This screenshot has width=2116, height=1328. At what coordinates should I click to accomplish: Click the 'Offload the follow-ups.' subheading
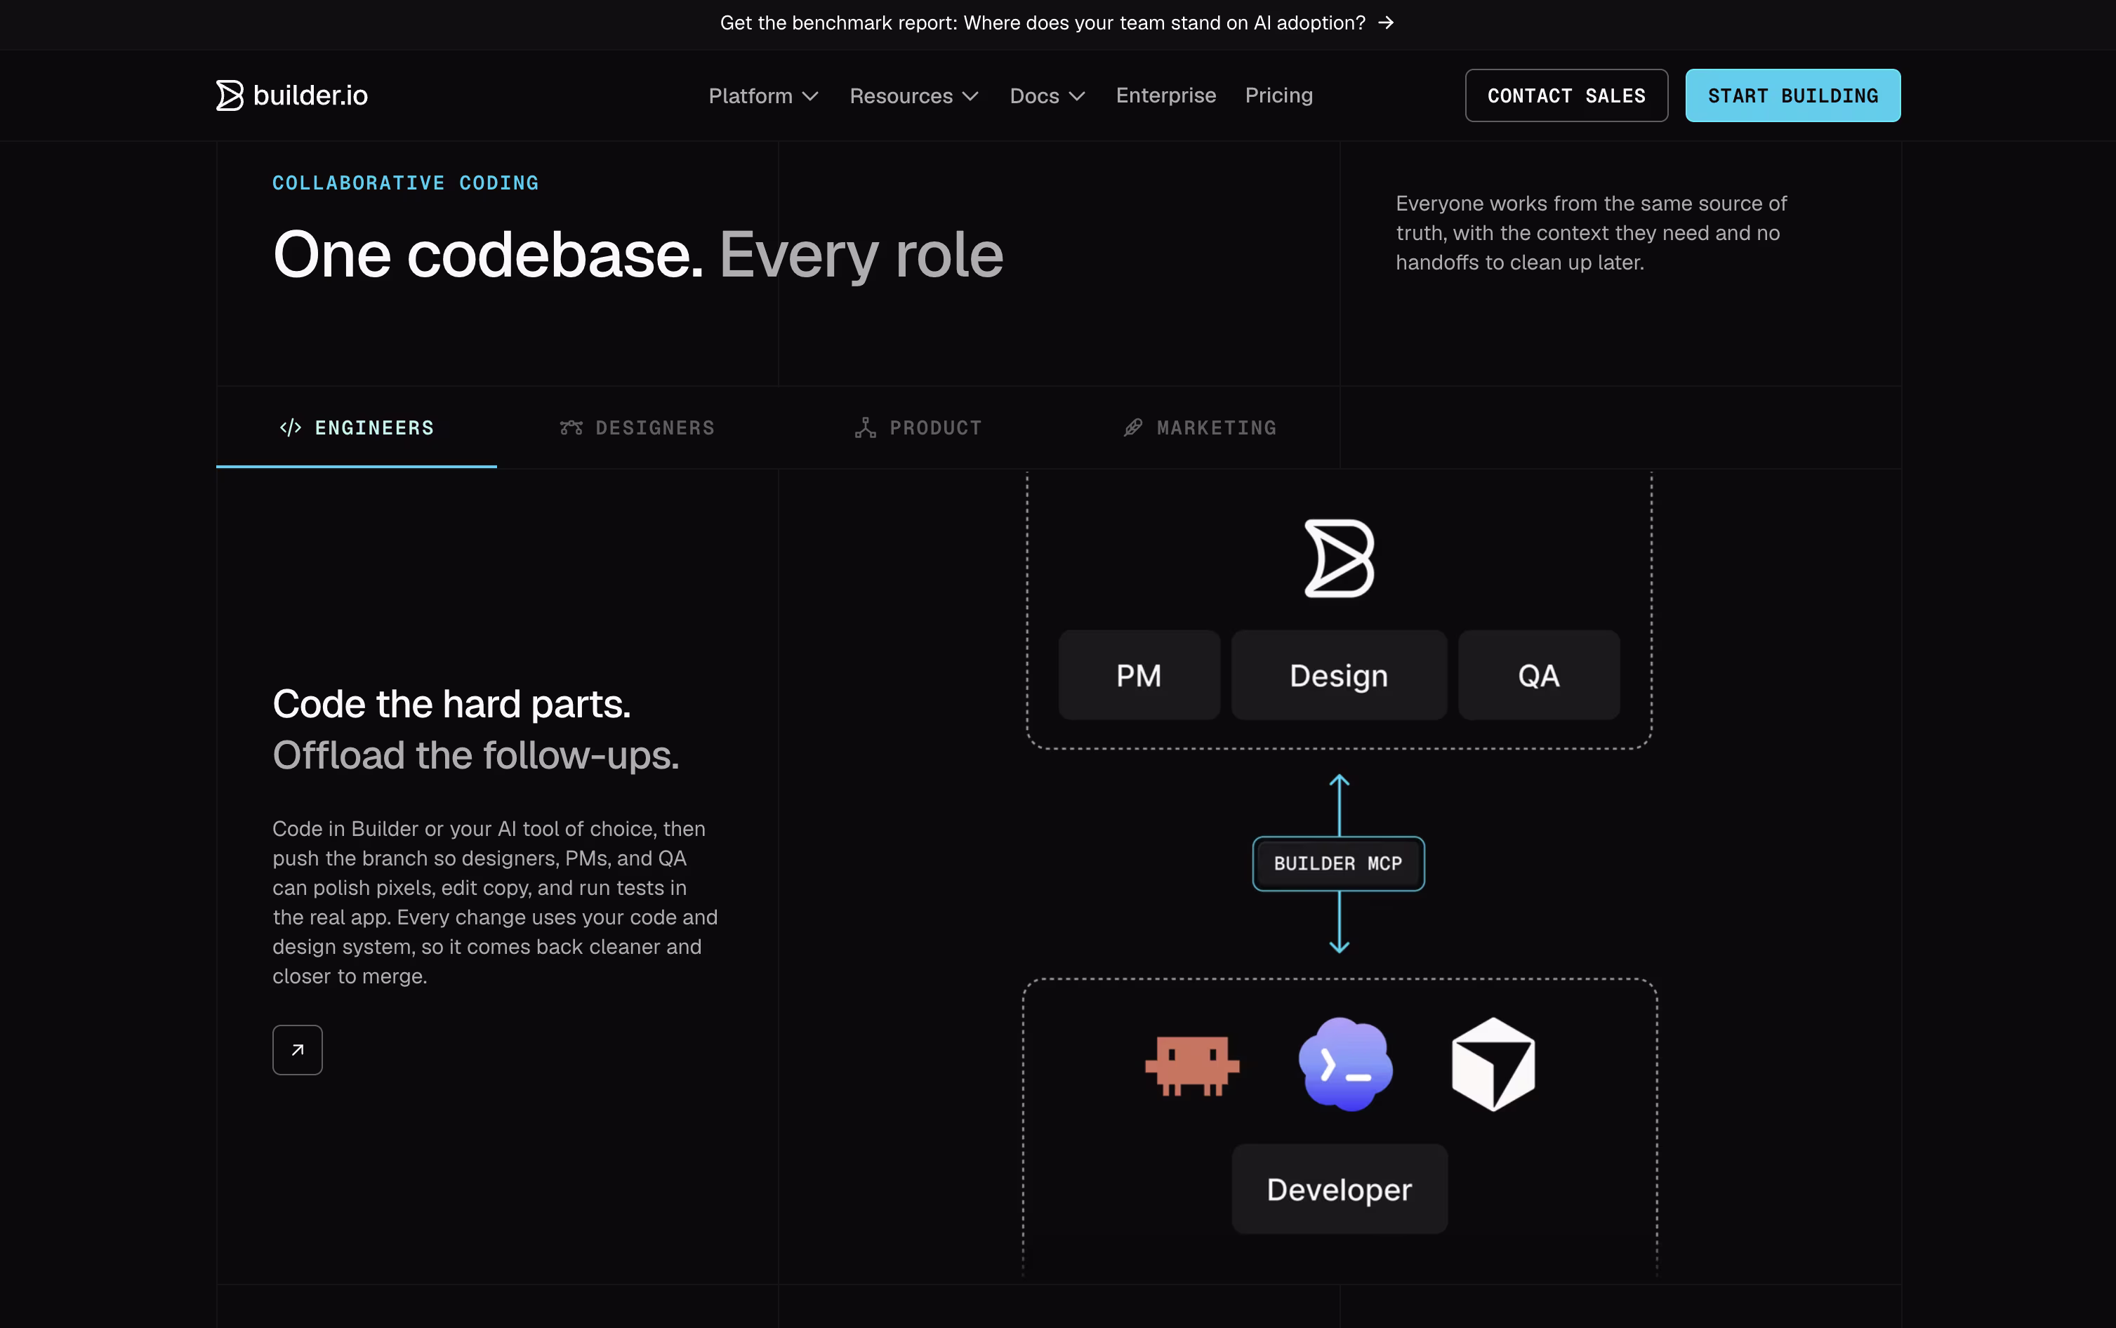476,755
